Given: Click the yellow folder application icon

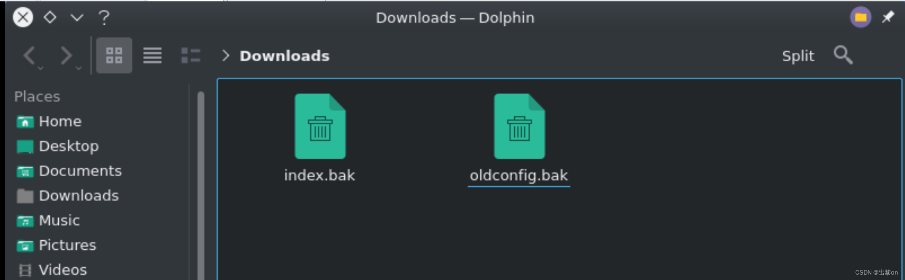Looking at the screenshot, I should (860, 18).
